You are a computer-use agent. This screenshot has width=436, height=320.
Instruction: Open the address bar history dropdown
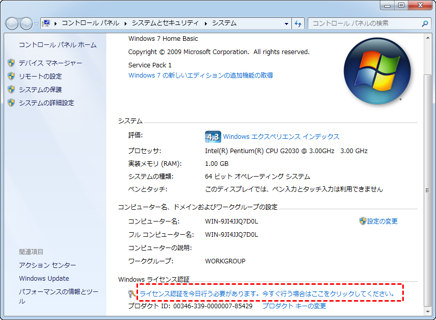click(x=286, y=23)
